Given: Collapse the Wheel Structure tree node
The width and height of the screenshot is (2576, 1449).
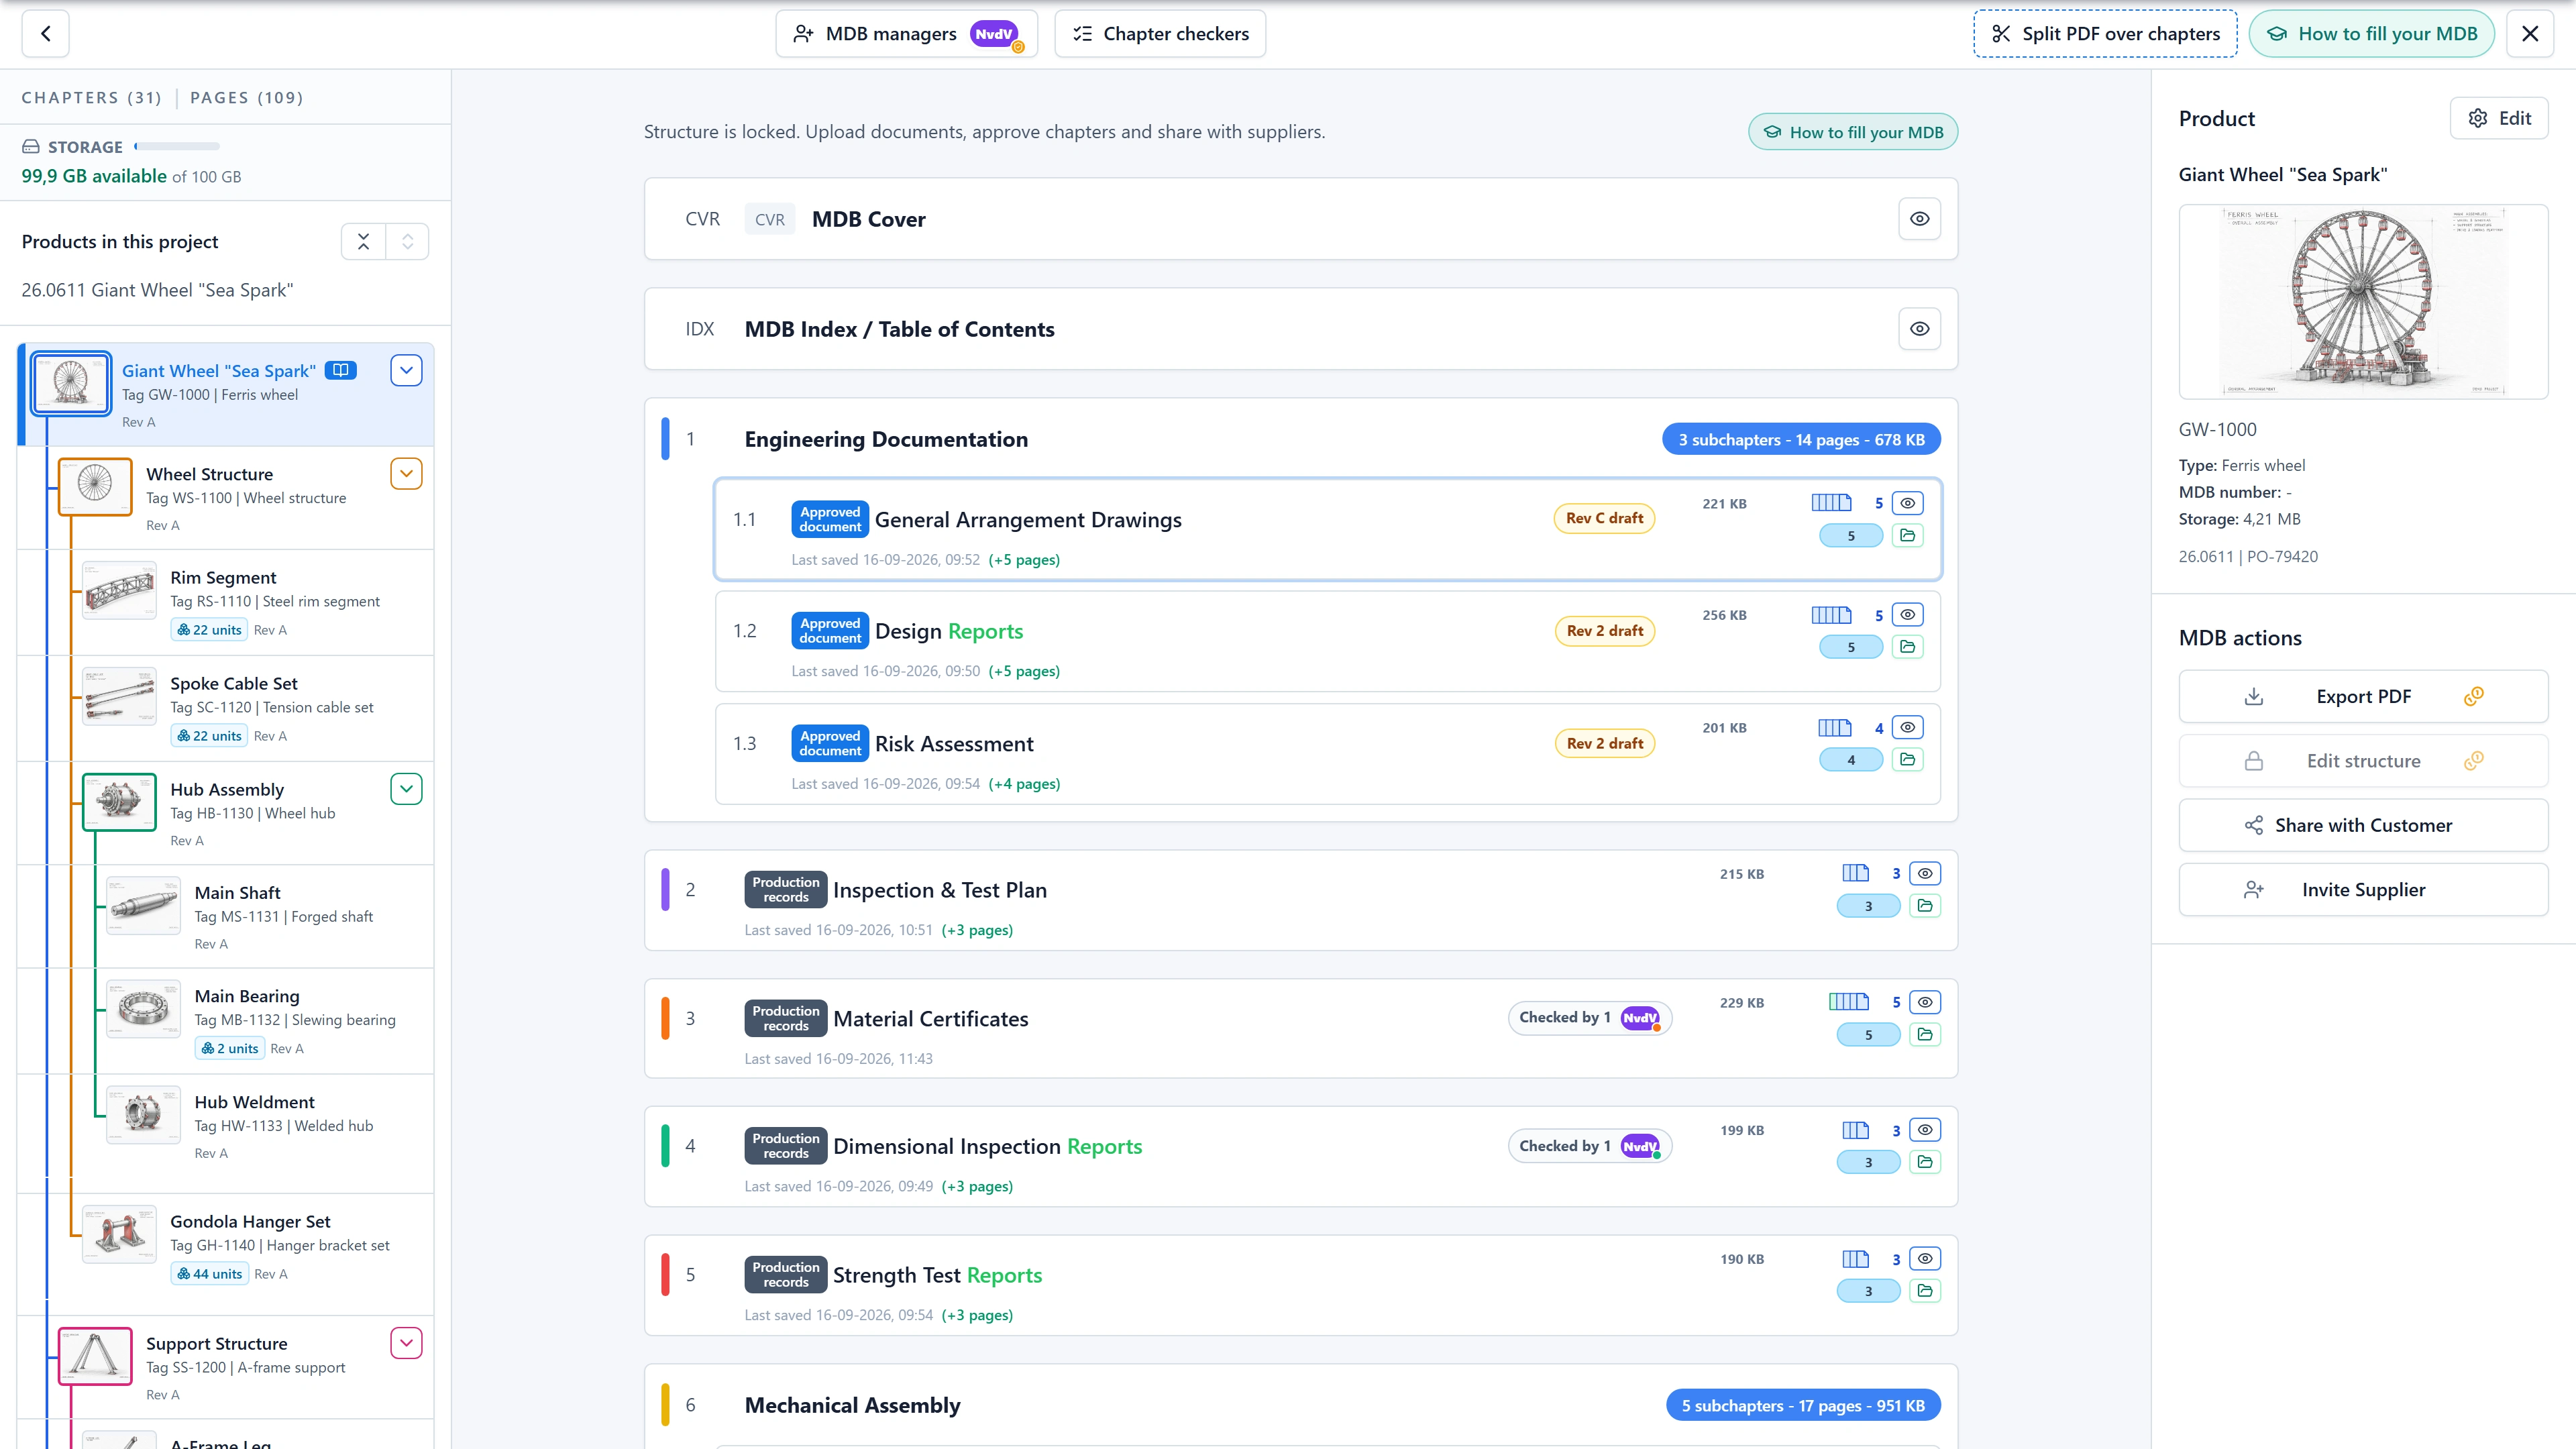Looking at the screenshot, I should tap(406, 473).
